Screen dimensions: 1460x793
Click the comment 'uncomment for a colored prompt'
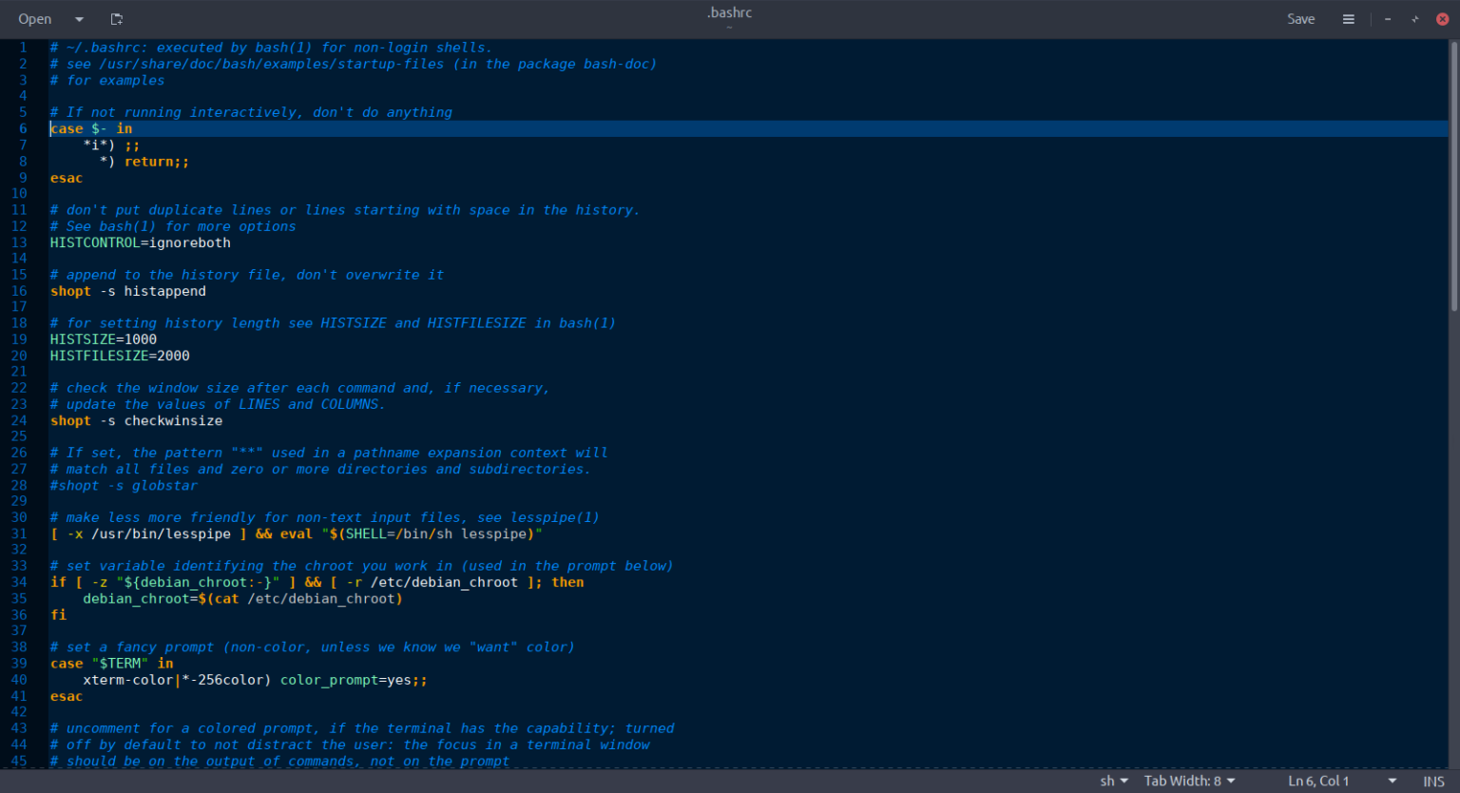362,728
